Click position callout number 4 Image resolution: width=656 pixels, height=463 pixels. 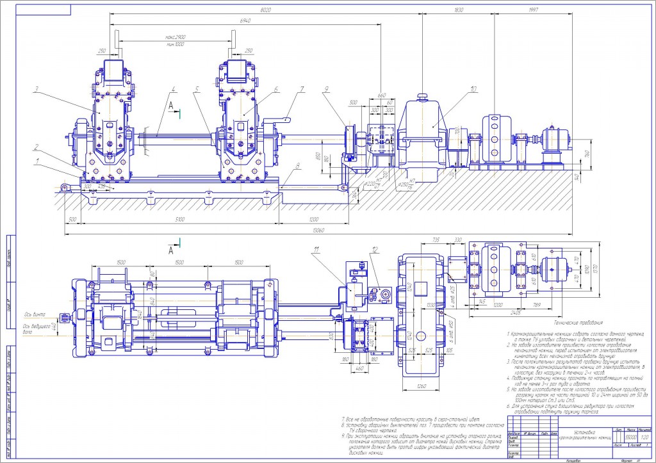pos(174,89)
